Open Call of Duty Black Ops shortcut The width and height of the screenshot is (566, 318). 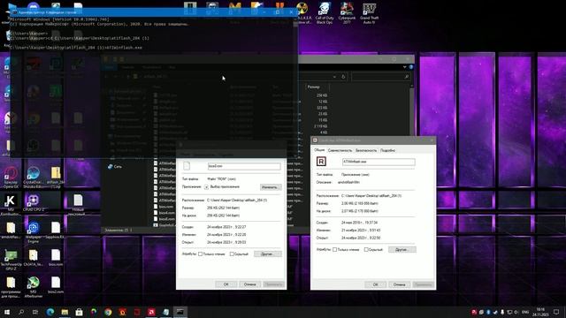click(x=325, y=13)
